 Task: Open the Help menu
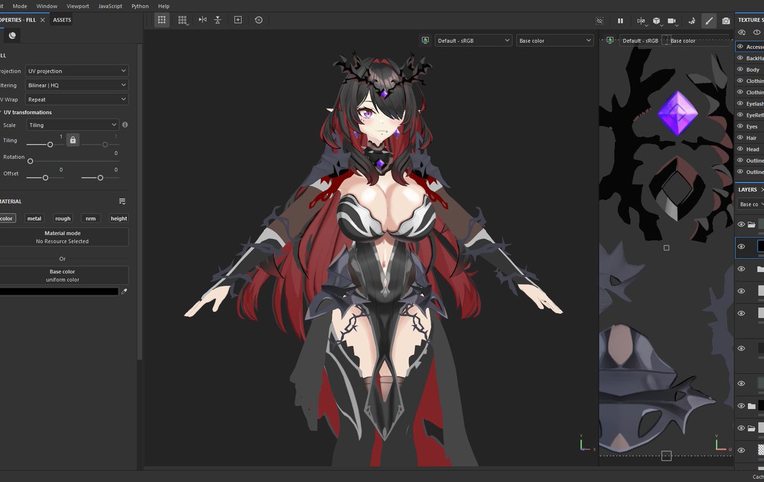(x=164, y=6)
